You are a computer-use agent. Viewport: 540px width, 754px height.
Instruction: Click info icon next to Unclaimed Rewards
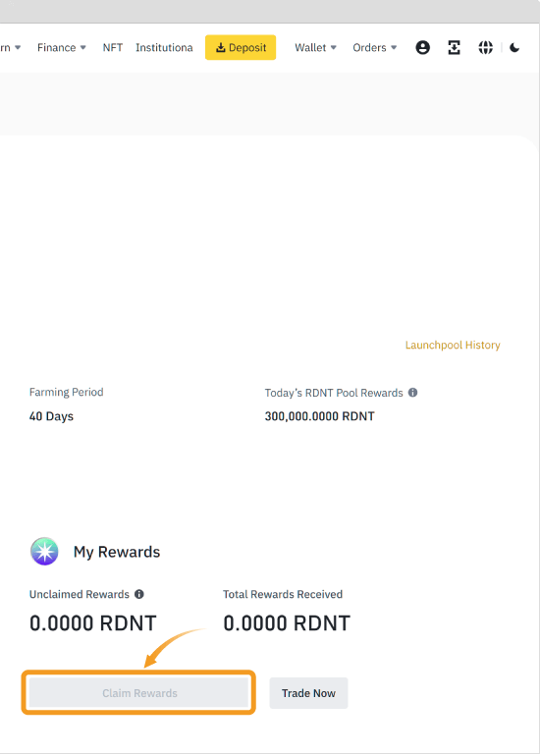click(139, 594)
